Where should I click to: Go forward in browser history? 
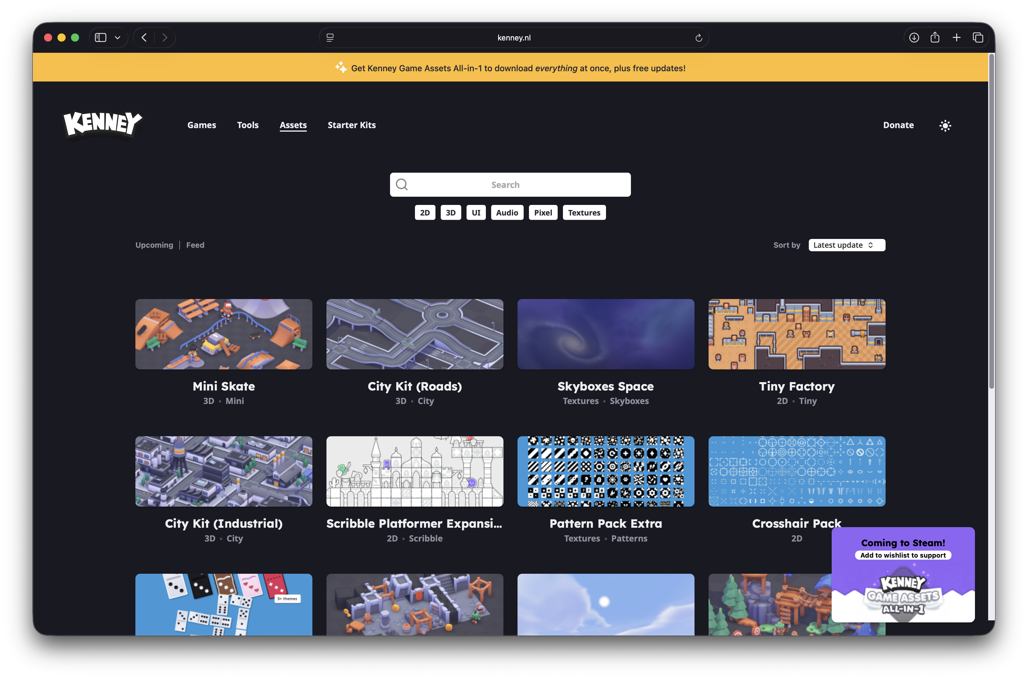click(x=164, y=38)
